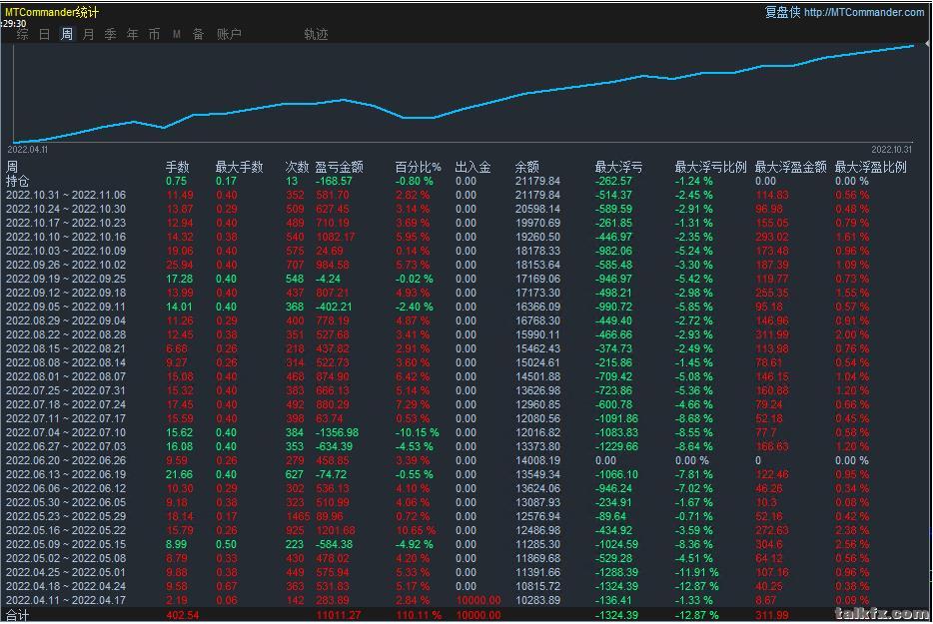Select week 2022.04.11 ~ 2022.04.17
933x624 pixels.
66,600
